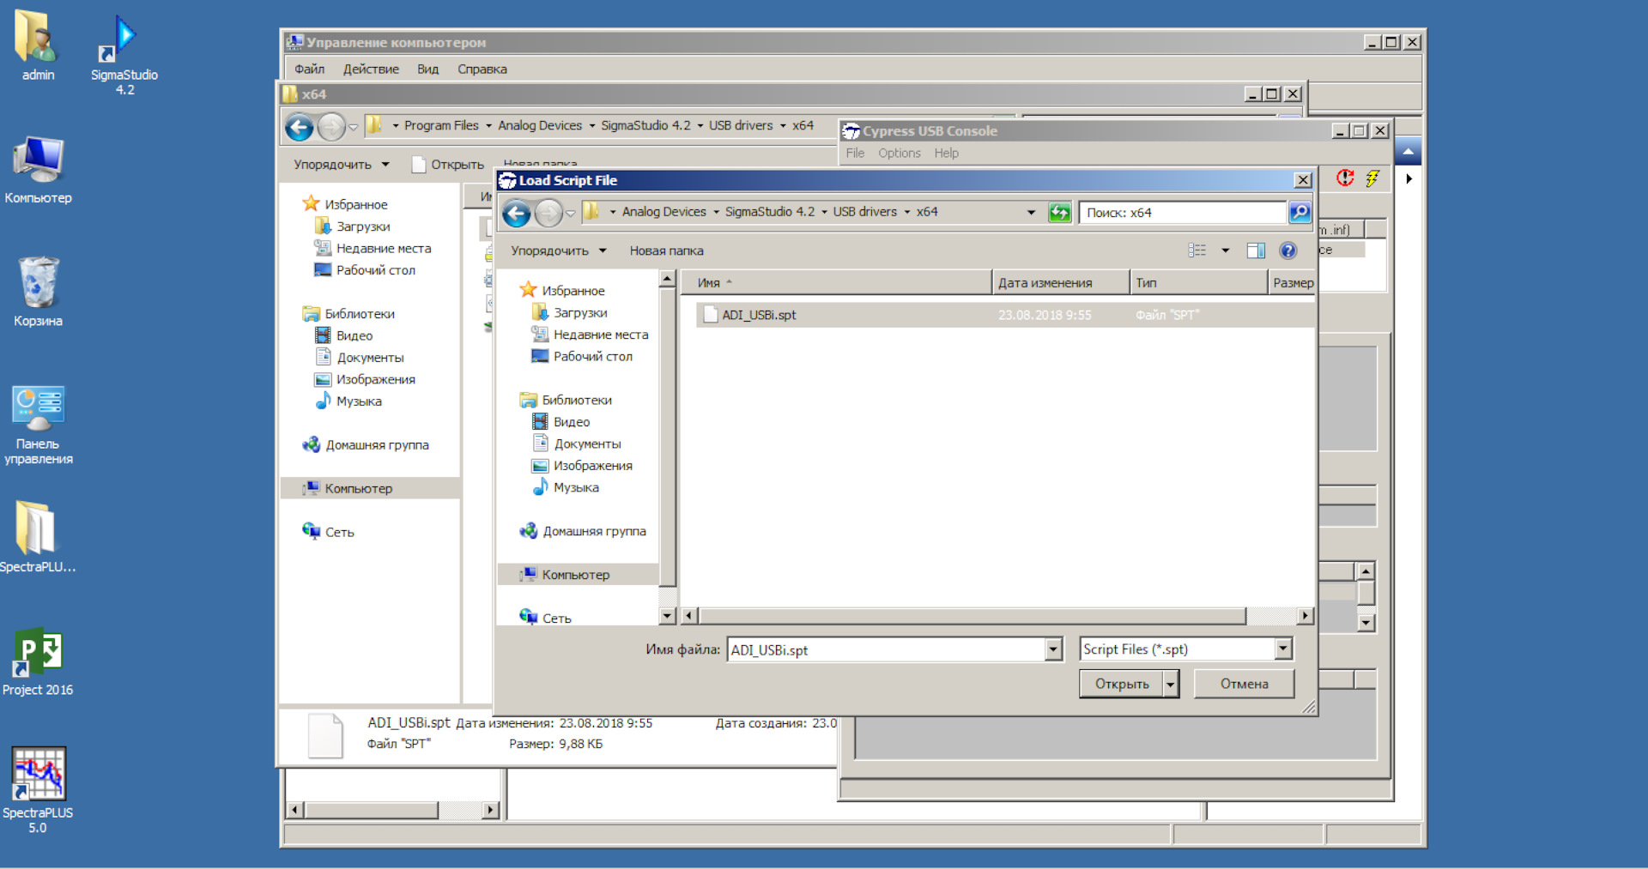Image resolution: width=1648 pixels, height=869 pixels.
Task: Launch SpectraPLUS 5.0 desktop shortcut
Action: coord(38,791)
